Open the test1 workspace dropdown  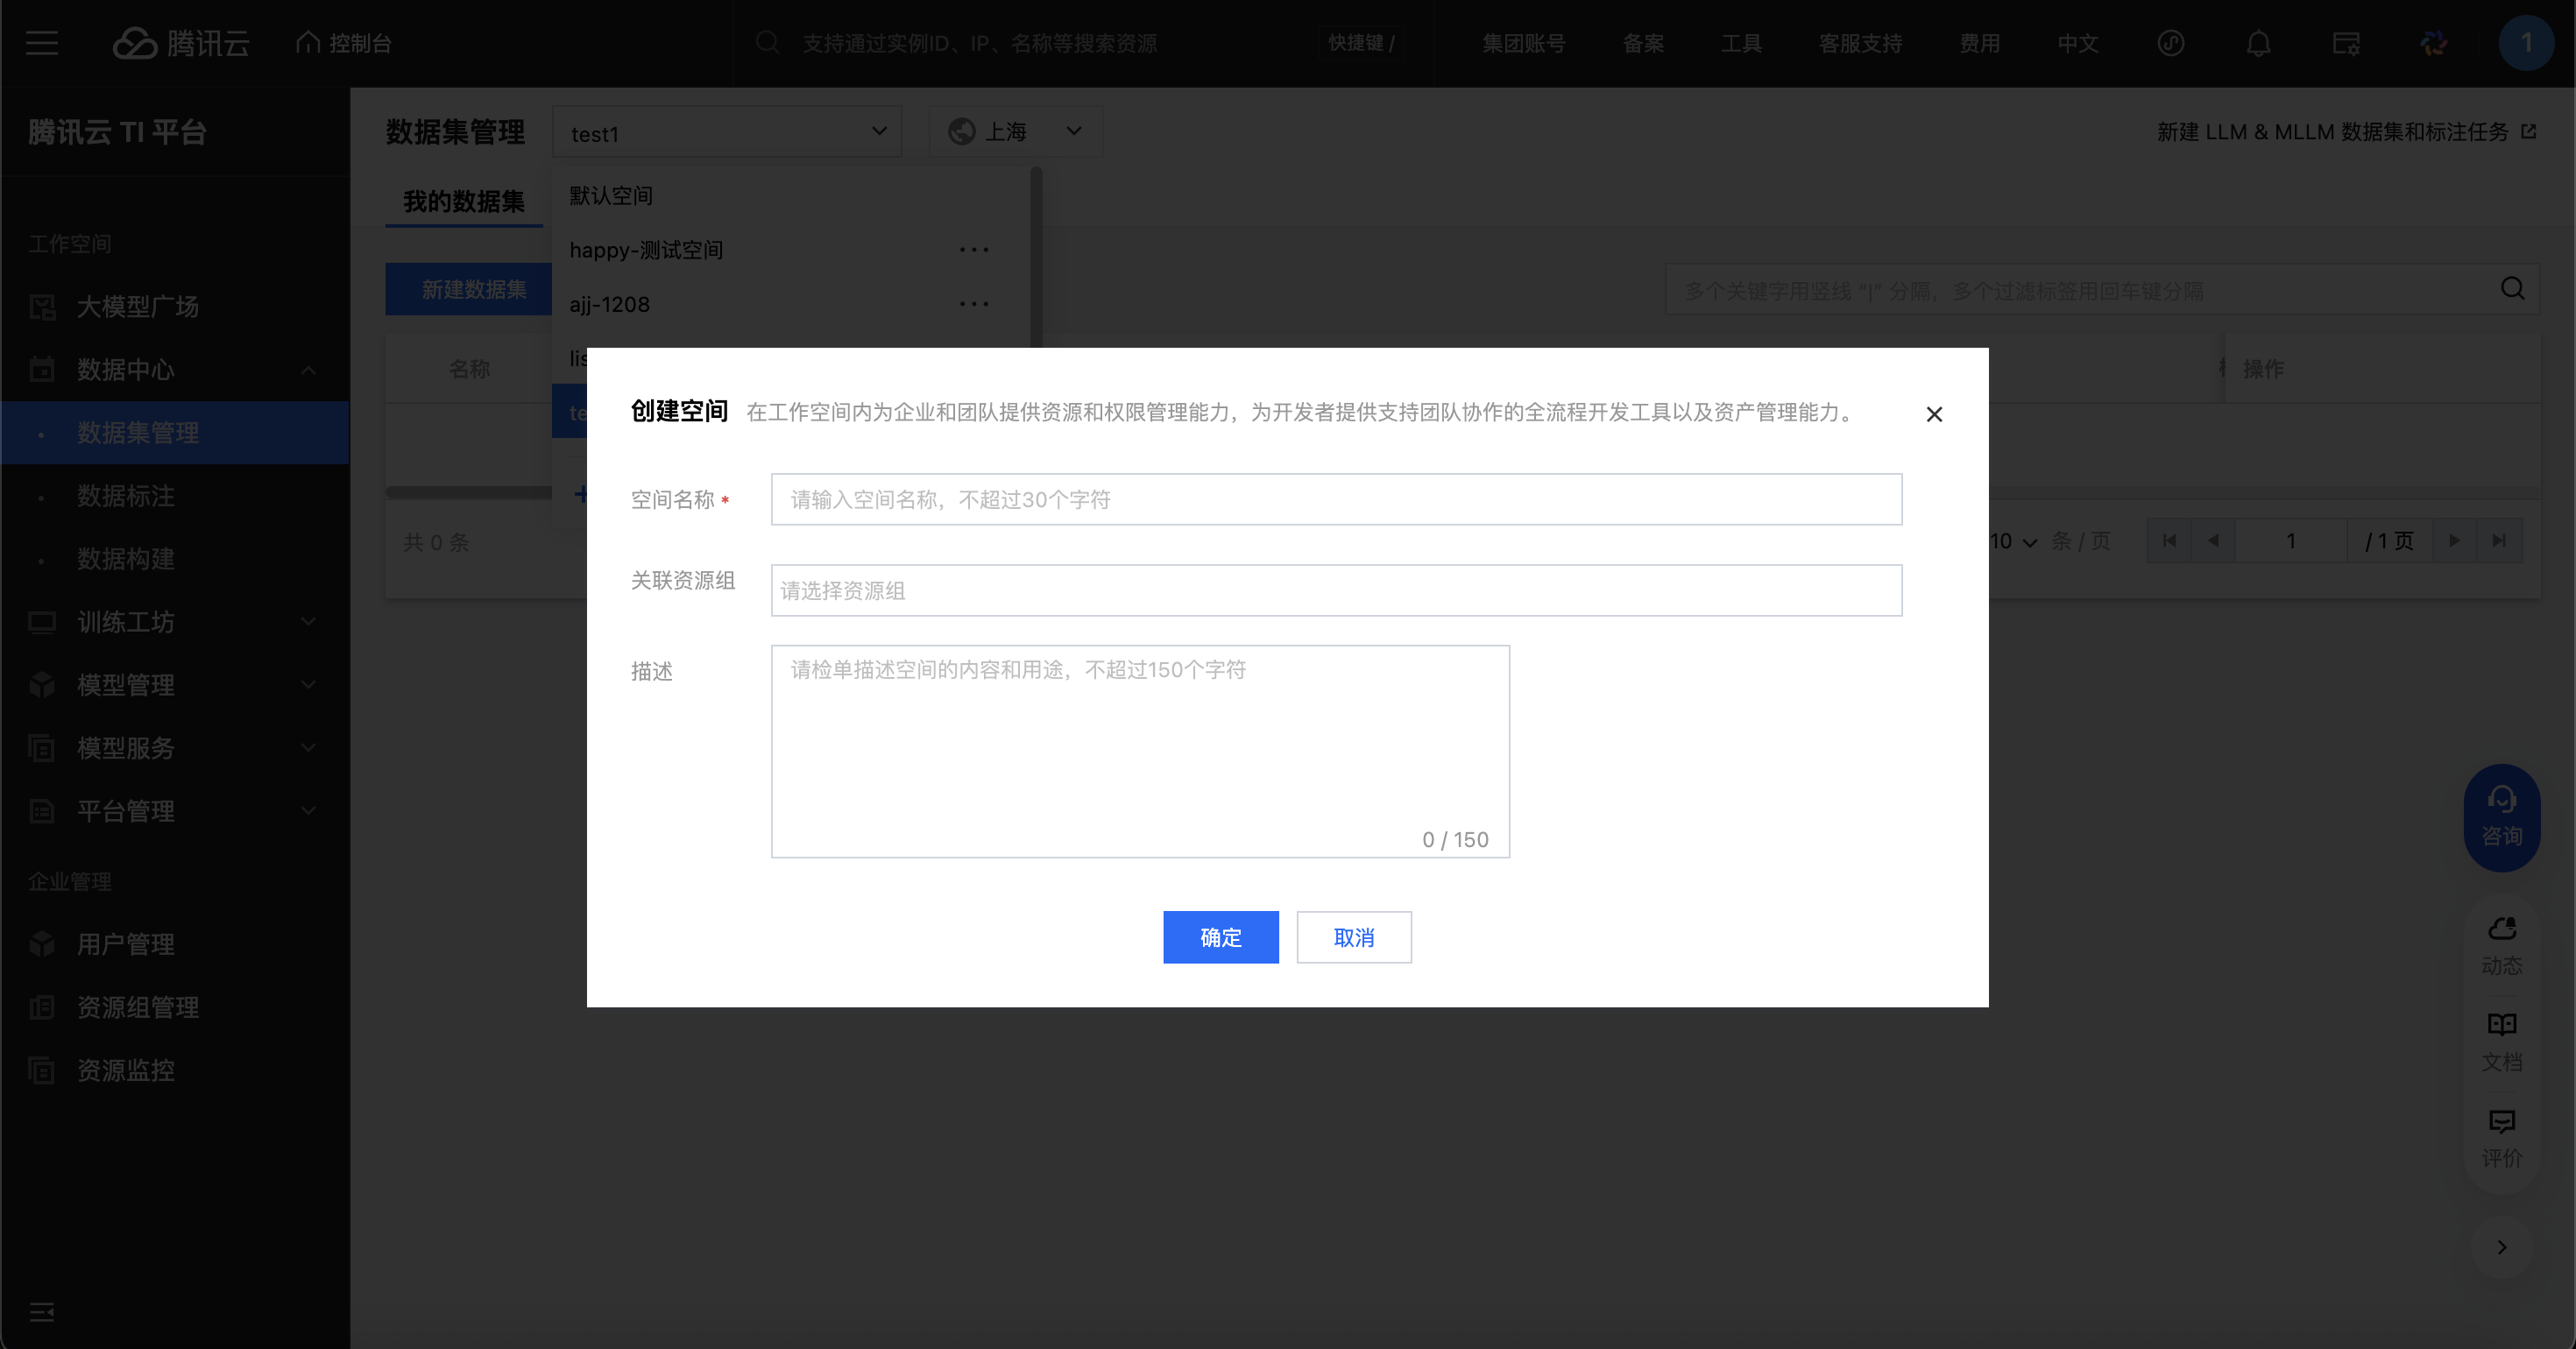tap(726, 133)
